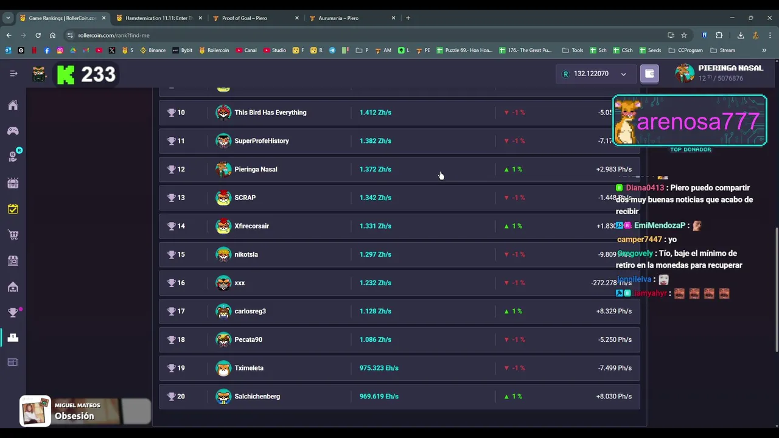Click the Miguel Mateos album art thumbnail
This screenshot has height=438, width=779.
click(35, 411)
